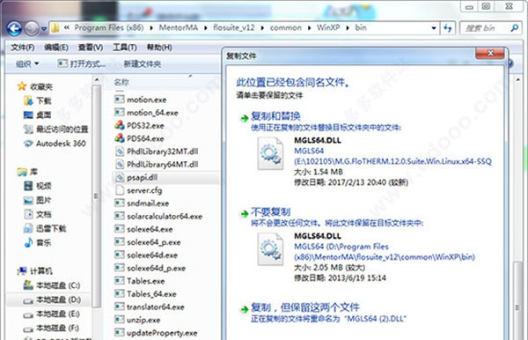The image size is (528, 340).
Task: Select the 库 libraries node
Action: (27, 172)
